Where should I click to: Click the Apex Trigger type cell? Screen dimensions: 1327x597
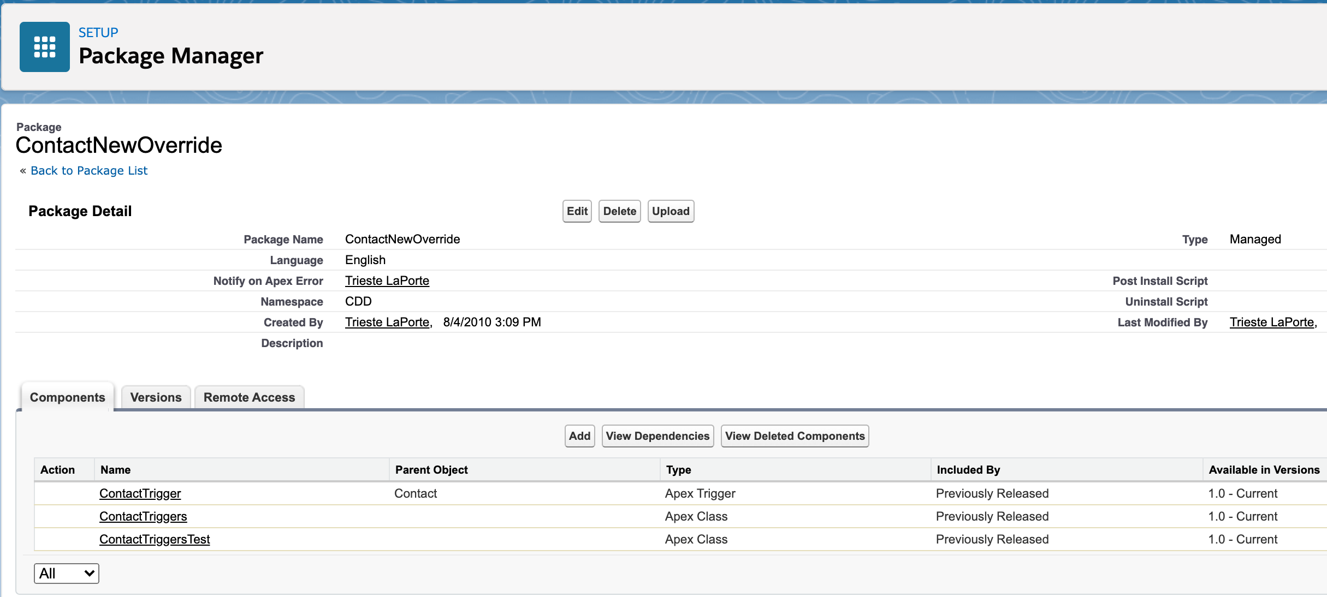pyautogui.click(x=701, y=493)
